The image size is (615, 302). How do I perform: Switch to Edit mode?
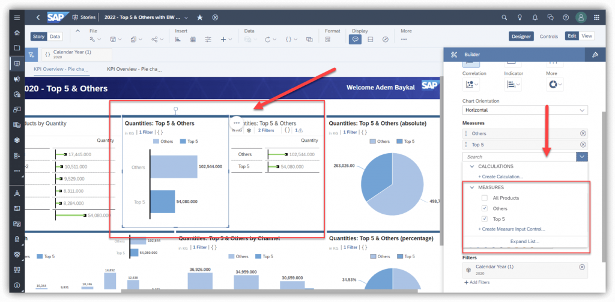[x=572, y=35]
